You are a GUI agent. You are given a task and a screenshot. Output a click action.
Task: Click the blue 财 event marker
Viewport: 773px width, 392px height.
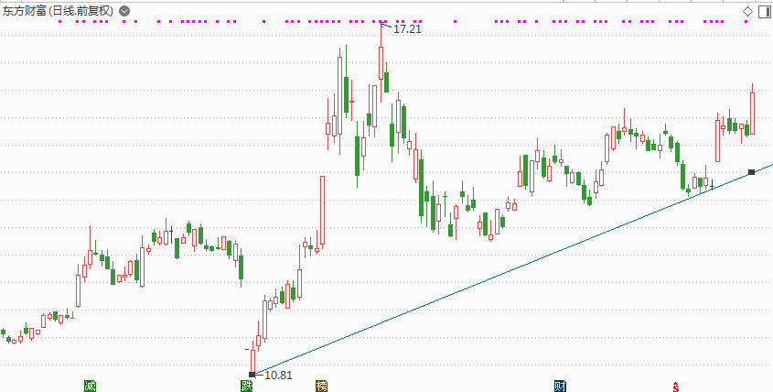pos(560,387)
